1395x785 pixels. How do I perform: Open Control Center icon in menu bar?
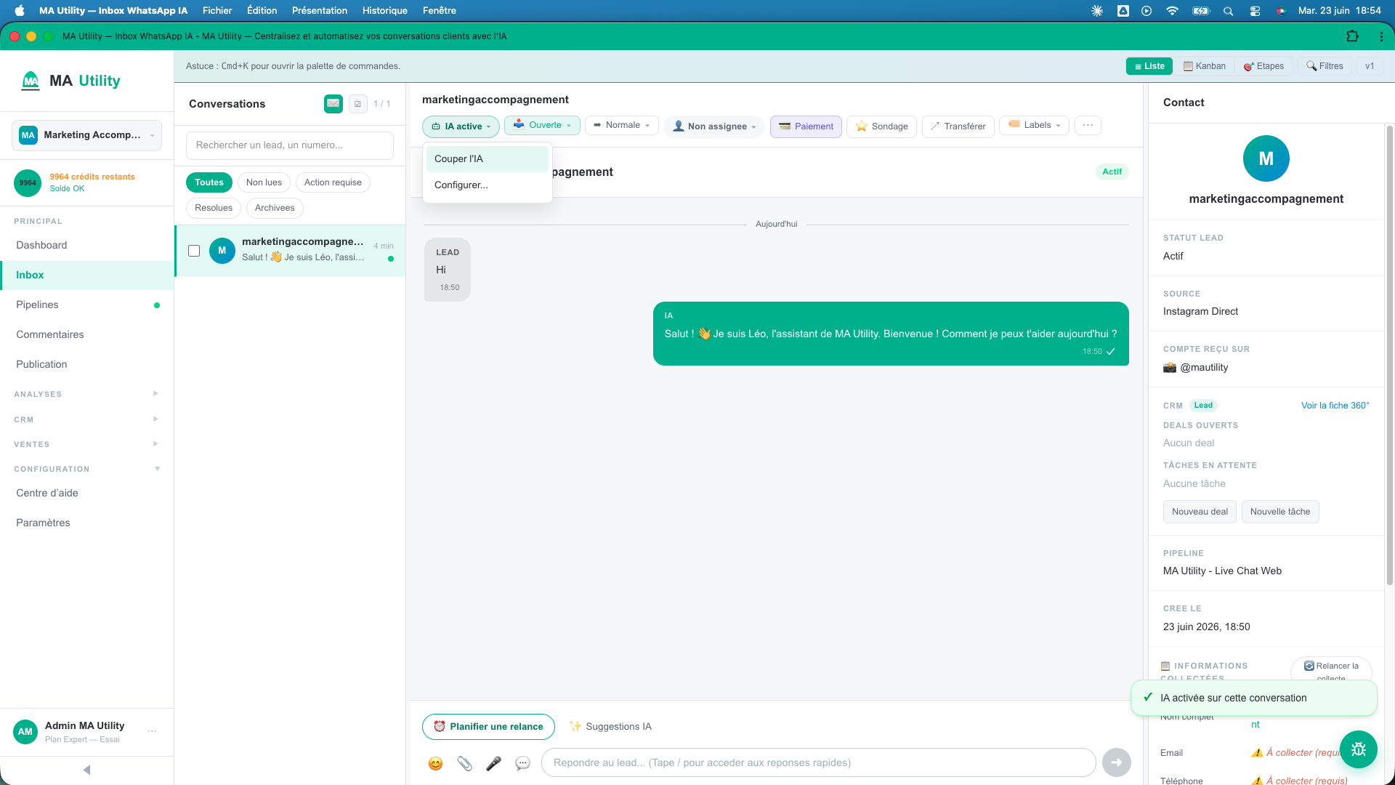(1255, 11)
